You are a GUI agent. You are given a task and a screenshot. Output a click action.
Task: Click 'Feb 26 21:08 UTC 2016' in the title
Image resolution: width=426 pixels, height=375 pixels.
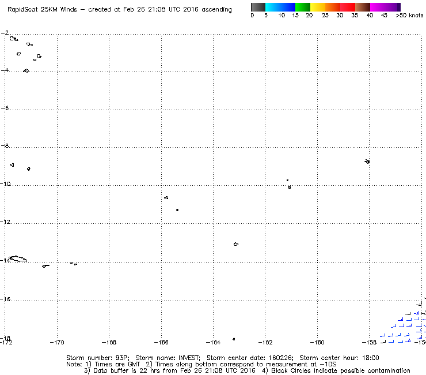click(161, 10)
